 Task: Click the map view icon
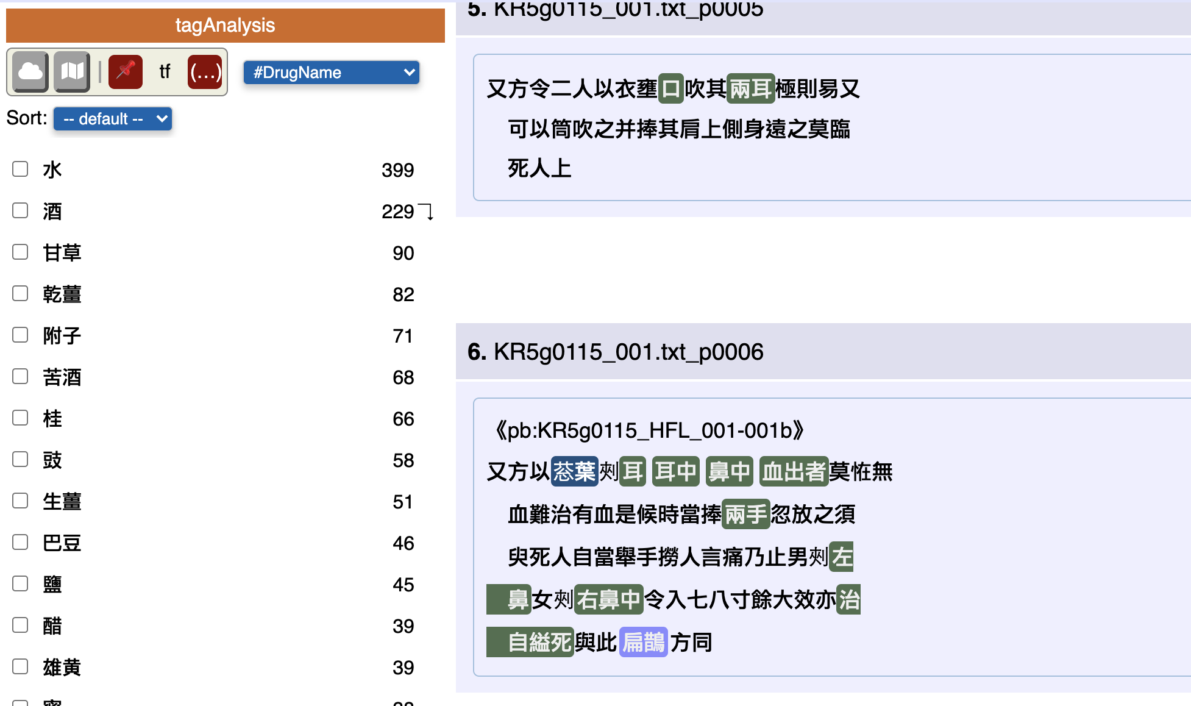coord(72,72)
